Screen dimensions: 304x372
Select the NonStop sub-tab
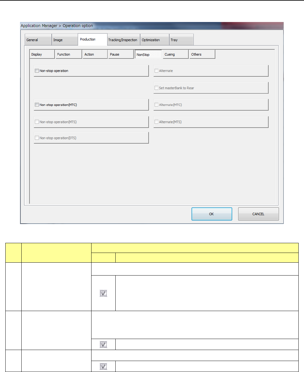(x=148, y=54)
